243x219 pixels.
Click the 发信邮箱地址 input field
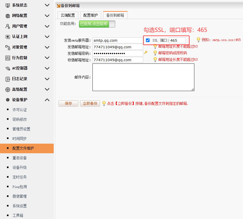(118, 47)
